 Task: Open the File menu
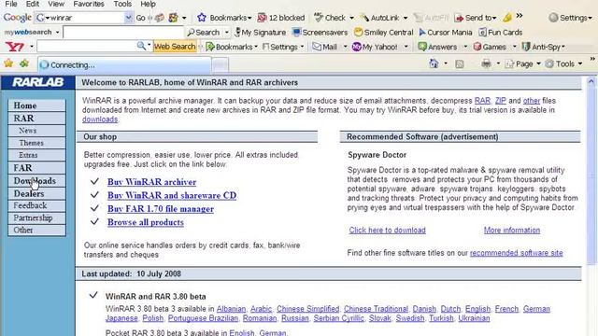coord(10,4)
